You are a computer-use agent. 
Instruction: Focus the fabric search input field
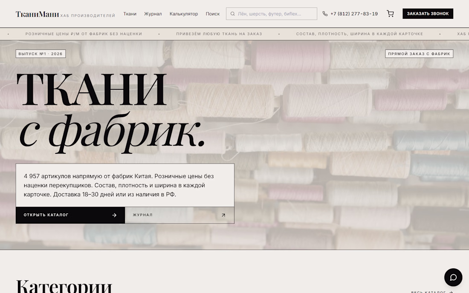click(271, 14)
